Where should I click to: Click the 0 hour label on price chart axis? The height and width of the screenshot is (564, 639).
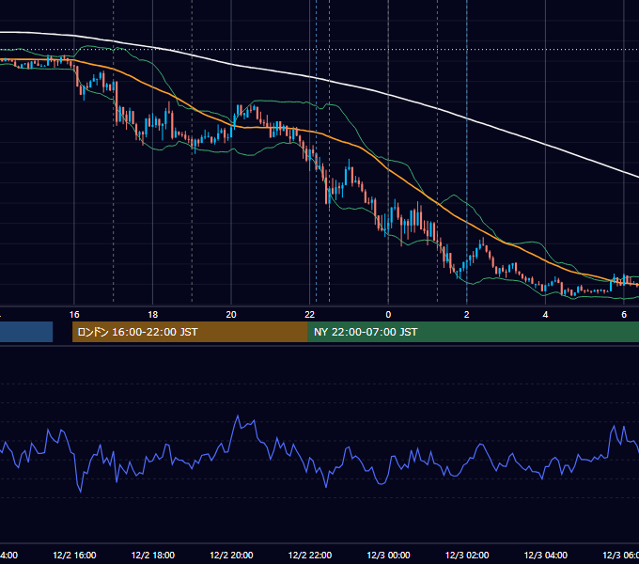click(x=388, y=315)
